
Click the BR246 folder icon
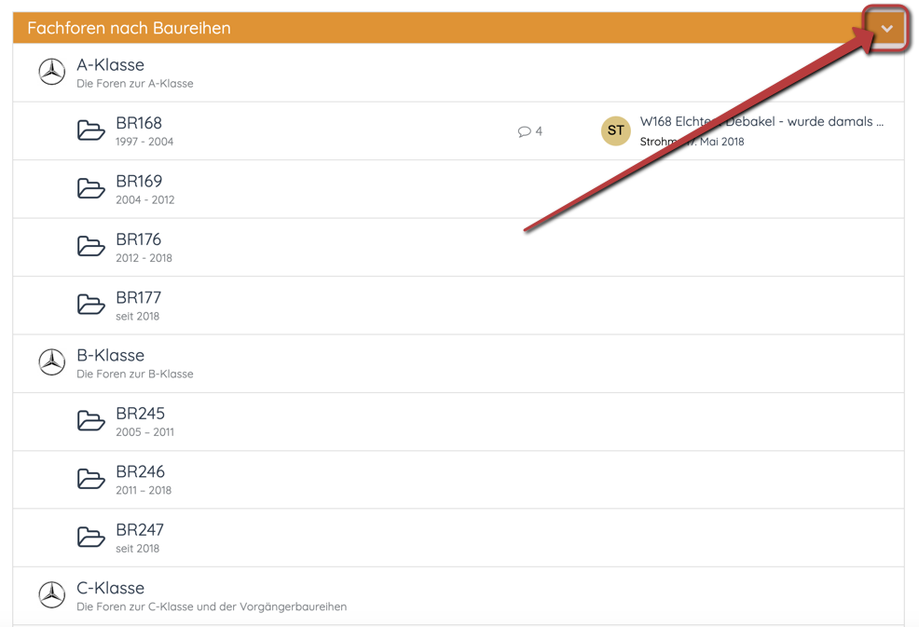tap(90, 479)
